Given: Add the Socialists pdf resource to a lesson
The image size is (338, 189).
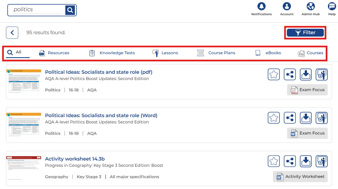Looking at the screenshot, I should tap(321, 74).
